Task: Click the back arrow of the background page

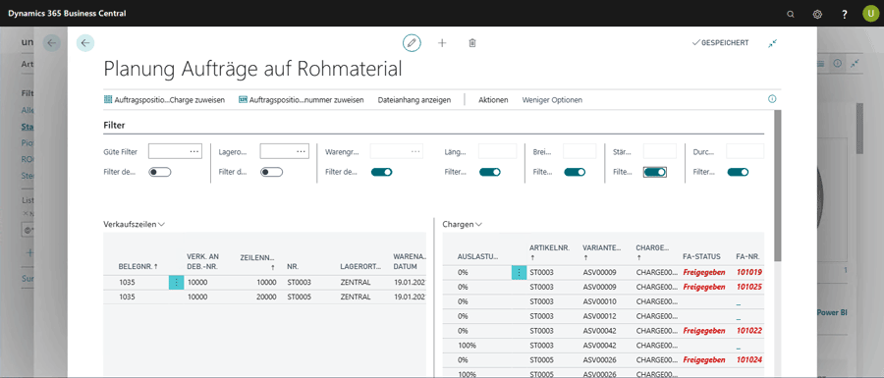Action: tap(52, 43)
